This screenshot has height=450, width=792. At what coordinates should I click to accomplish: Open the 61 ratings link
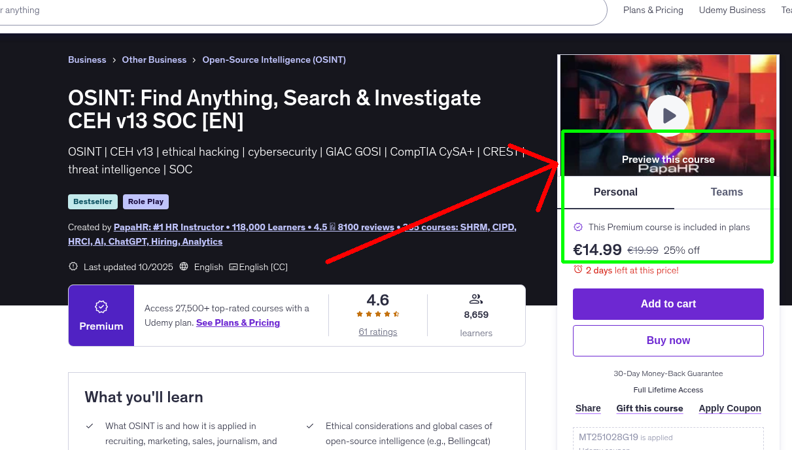[377, 332]
